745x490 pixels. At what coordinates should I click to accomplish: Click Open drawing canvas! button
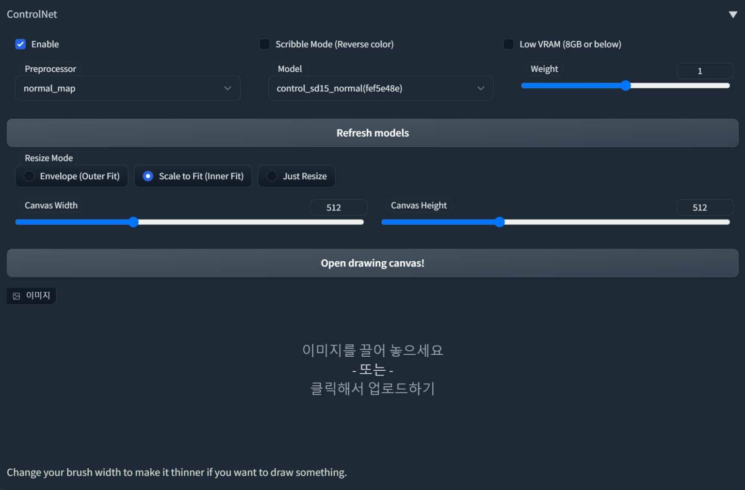(x=372, y=263)
